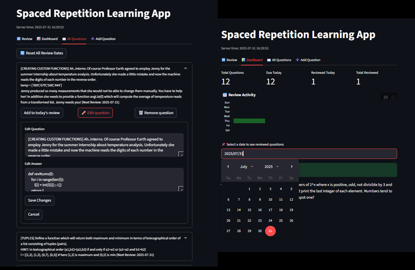Click 'Select a date to see reviewed questions' label
Viewport: 415px width, 270px height.
[x=255, y=144]
